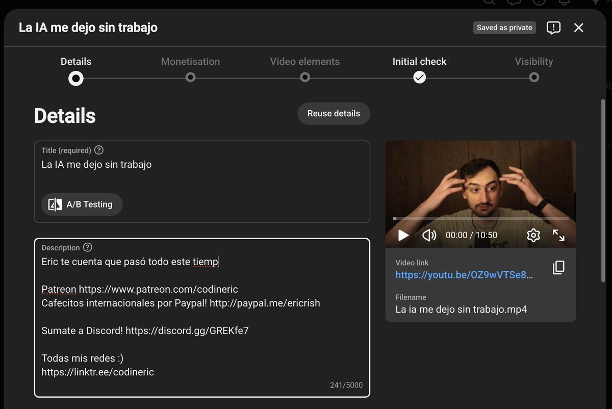This screenshot has width=612, height=409.
Task: Play the video preview
Action: pyautogui.click(x=403, y=235)
